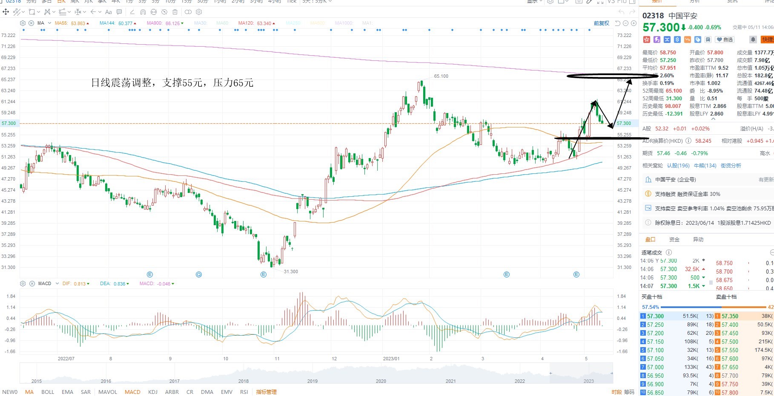Open the MACD indicator dropdown
This screenshot has width=774, height=396.
click(x=57, y=283)
